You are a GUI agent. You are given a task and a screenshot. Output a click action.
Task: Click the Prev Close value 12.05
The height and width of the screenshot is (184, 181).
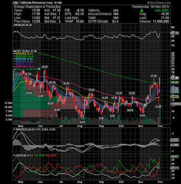(x=36, y=22)
